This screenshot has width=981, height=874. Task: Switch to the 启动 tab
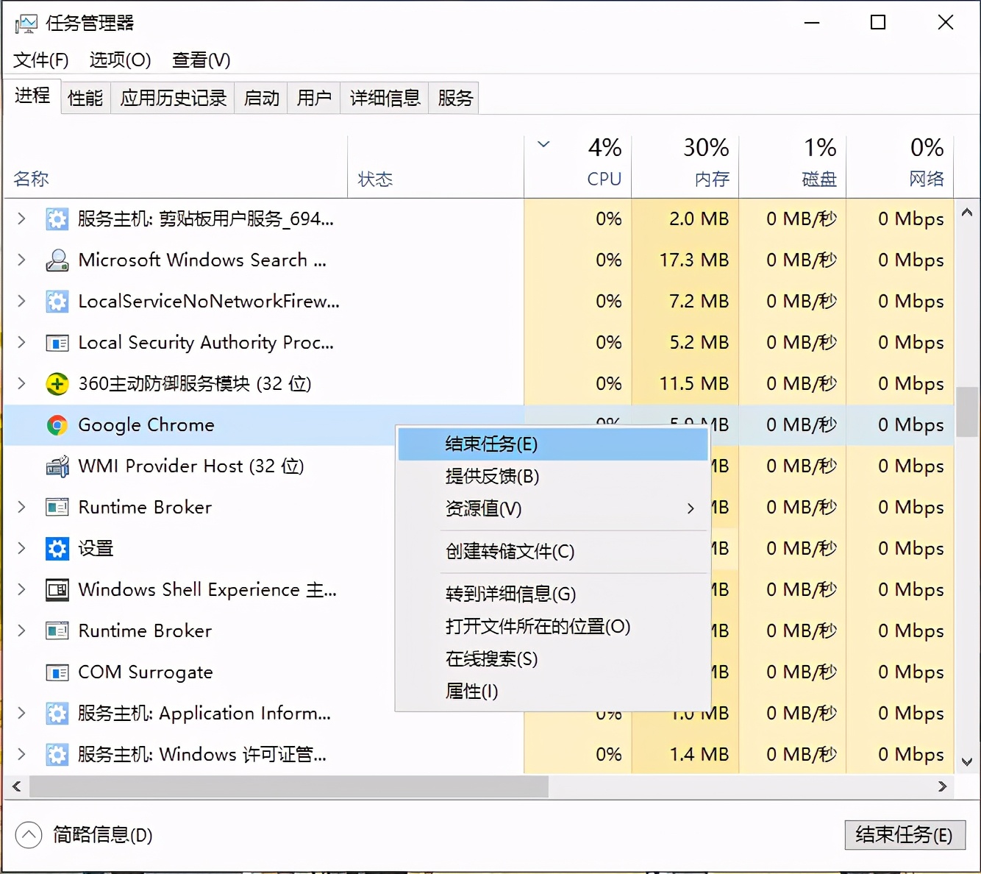coord(262,98)
